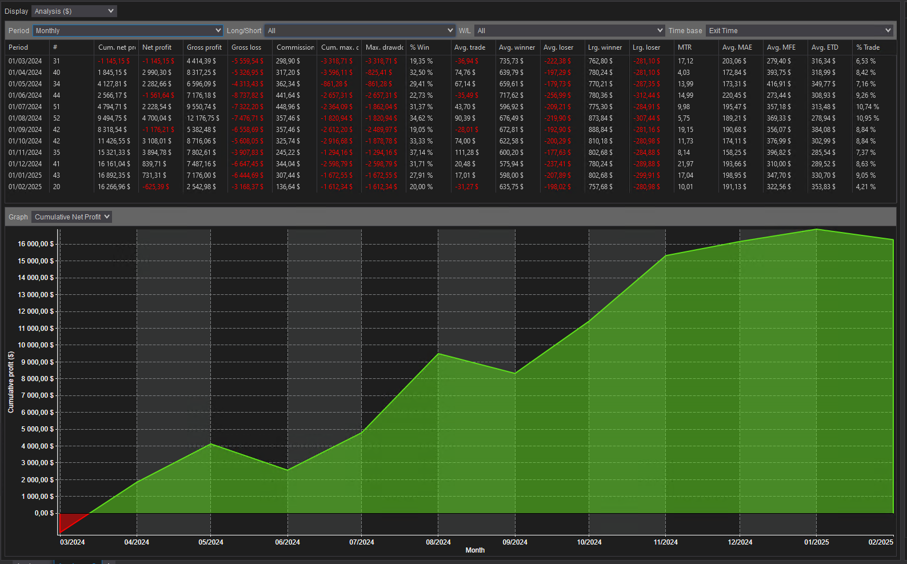Click the -8 737,82 $ gross loss cell
This screenshot has width=907, height=564.
[247, 95]
